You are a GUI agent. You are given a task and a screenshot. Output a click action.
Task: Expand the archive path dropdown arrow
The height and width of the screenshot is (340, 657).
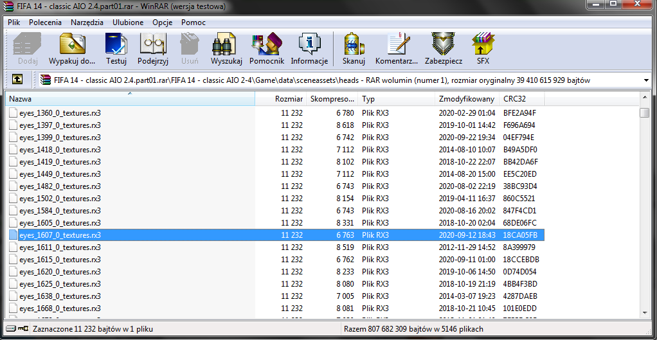[x=645, y=80]
